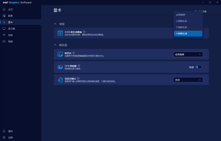Click the FPS 限制器 lock icon

[x=60, y=67]
